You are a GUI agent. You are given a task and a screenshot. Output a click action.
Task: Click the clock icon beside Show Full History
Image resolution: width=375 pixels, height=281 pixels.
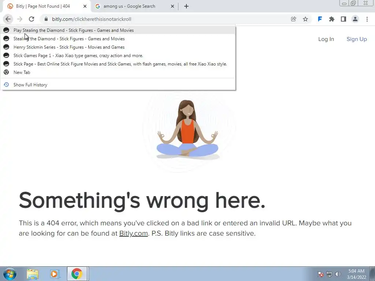[6, 85]
